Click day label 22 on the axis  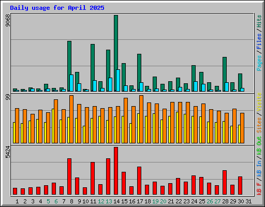[x=179, y=201]
